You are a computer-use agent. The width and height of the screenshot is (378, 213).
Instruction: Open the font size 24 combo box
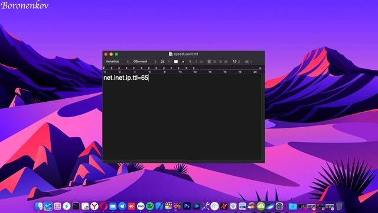tap(165, 62)
